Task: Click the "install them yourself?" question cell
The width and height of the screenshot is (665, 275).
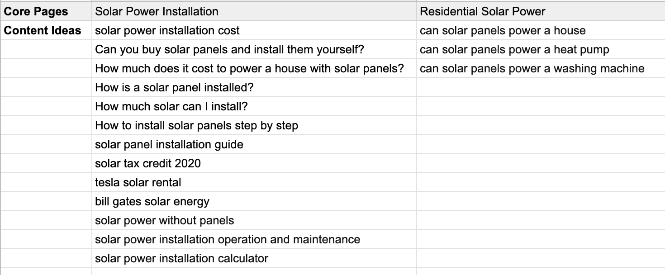Action: [230, 49]
